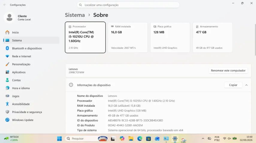Click the Settings gear taskbar icon
The image size is (256, 143).
175,139
